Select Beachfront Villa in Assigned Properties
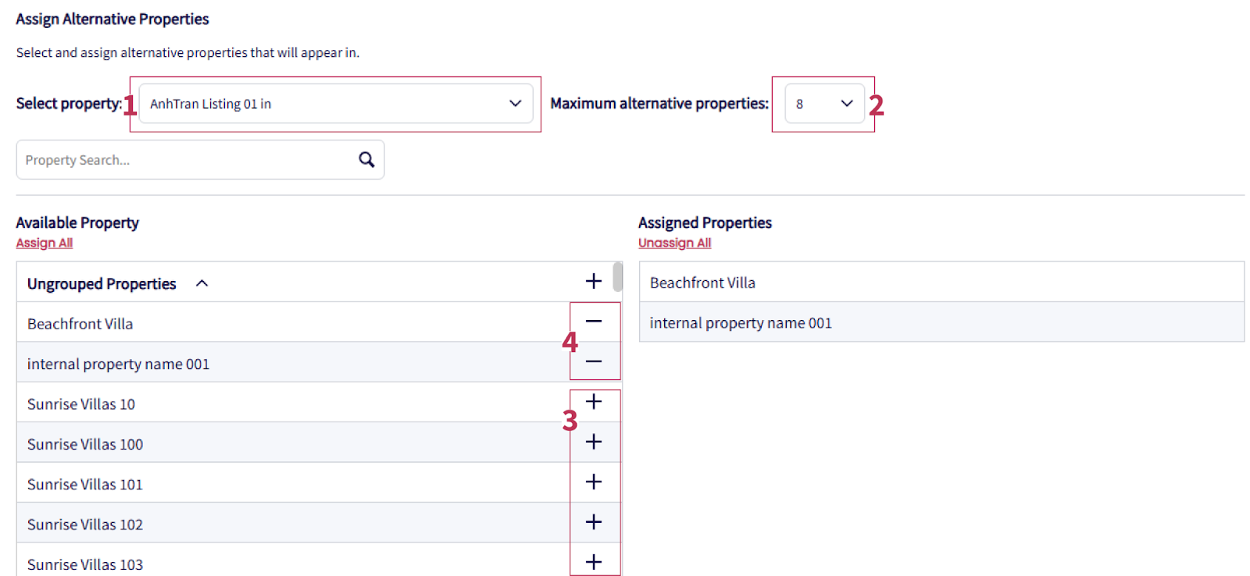1250x576 pixels. point(702,283)
